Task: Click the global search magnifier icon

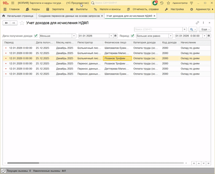Action: (x=93, y=3)
